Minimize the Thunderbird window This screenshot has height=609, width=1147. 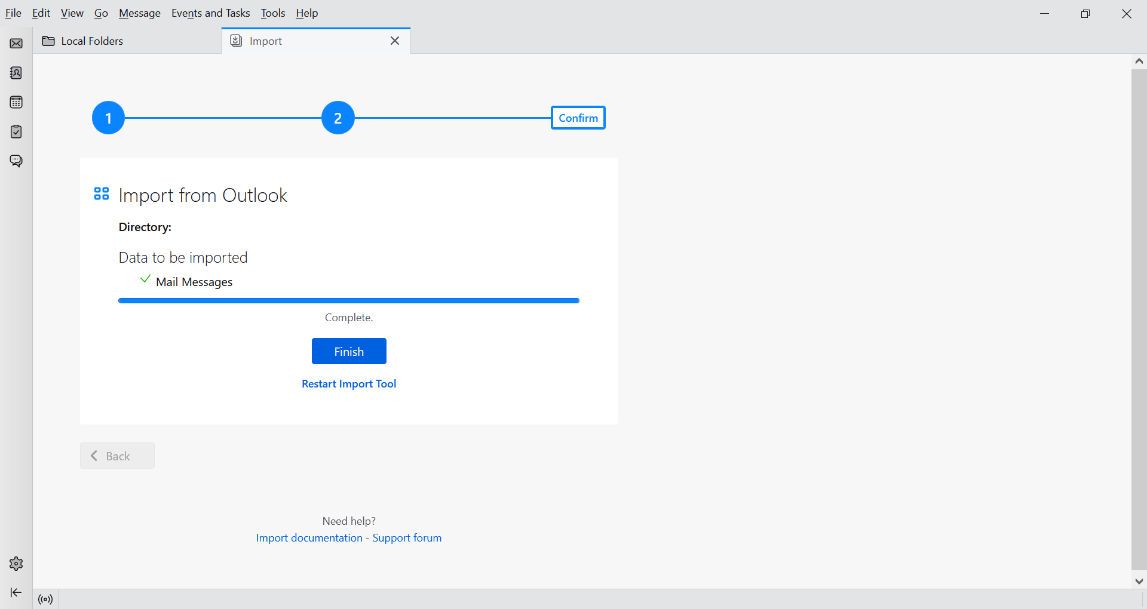coord(1045,13)
